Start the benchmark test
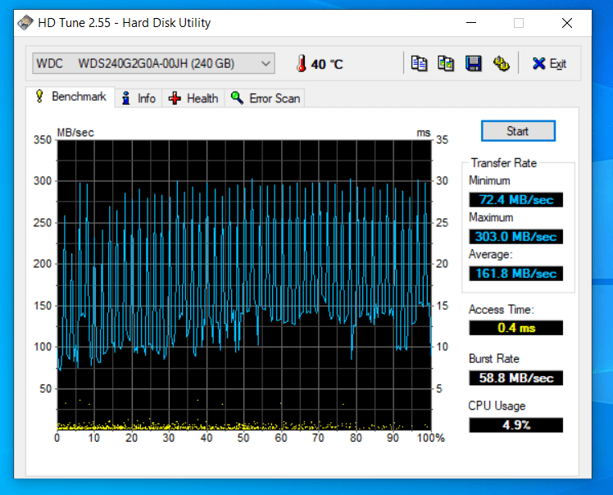 click(518, 131)
